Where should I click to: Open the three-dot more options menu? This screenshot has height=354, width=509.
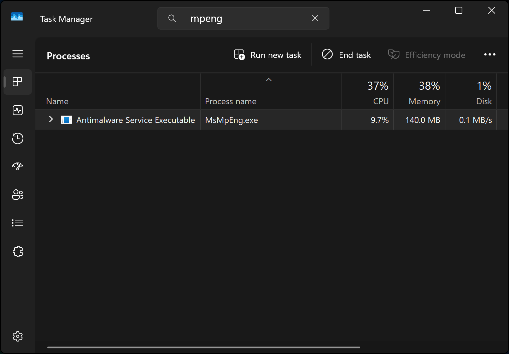(x=490, y=55)
